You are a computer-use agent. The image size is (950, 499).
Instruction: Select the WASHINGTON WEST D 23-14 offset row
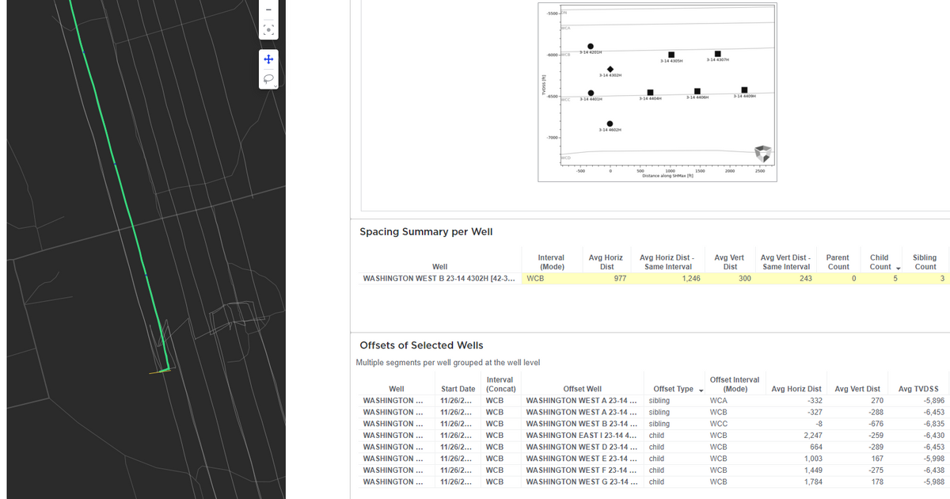(x=653, y=447)
